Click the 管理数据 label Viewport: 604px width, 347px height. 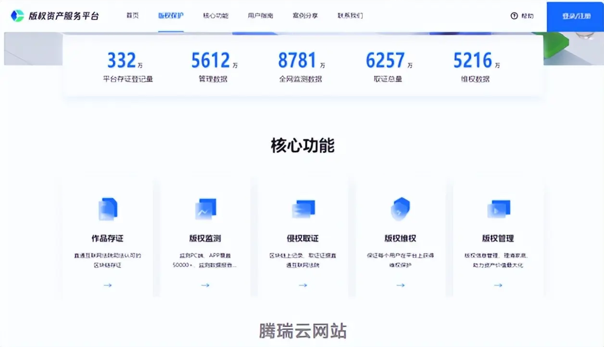213,79
